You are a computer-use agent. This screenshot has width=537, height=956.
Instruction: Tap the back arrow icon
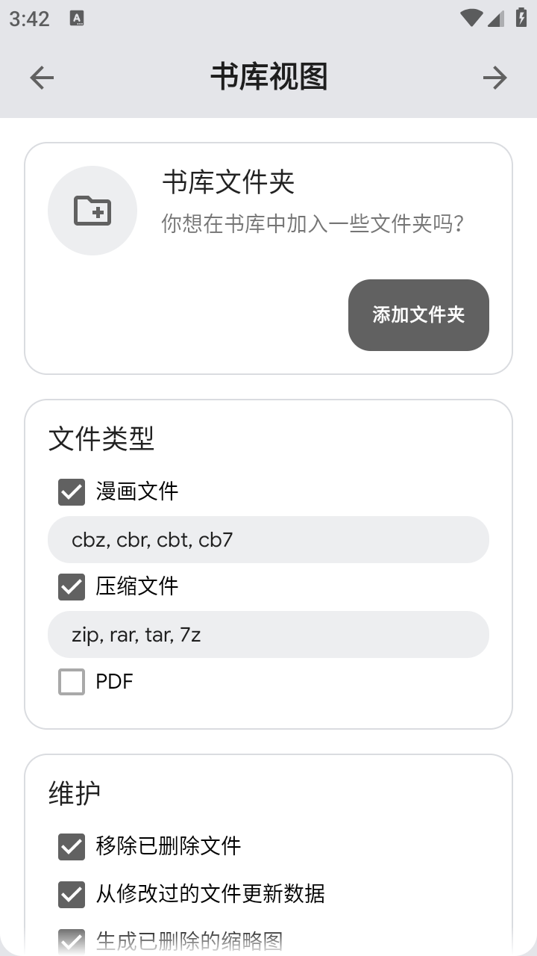tap(42, 78)
